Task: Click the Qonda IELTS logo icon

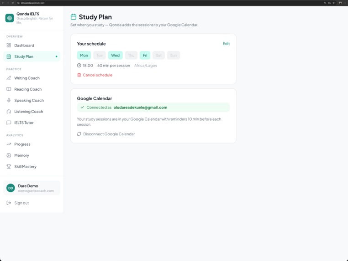Action: [10, 18]
